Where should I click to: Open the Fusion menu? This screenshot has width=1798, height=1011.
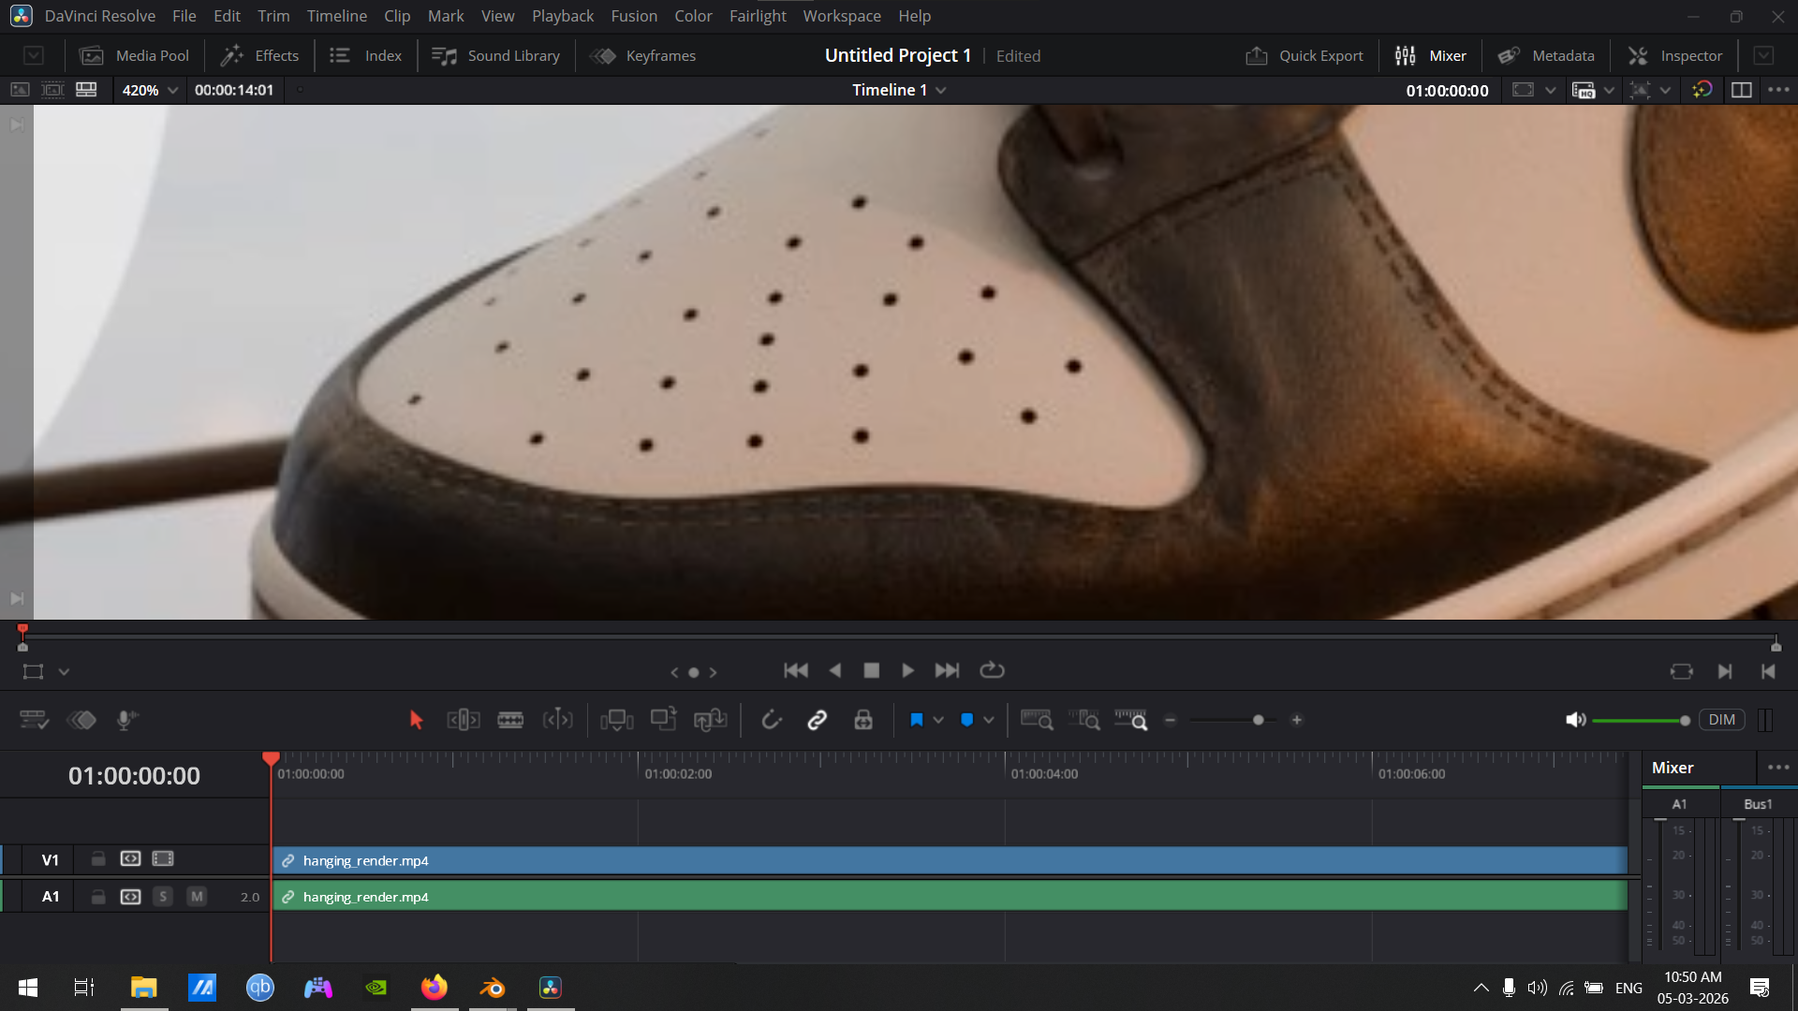click(x=634, y=16)
